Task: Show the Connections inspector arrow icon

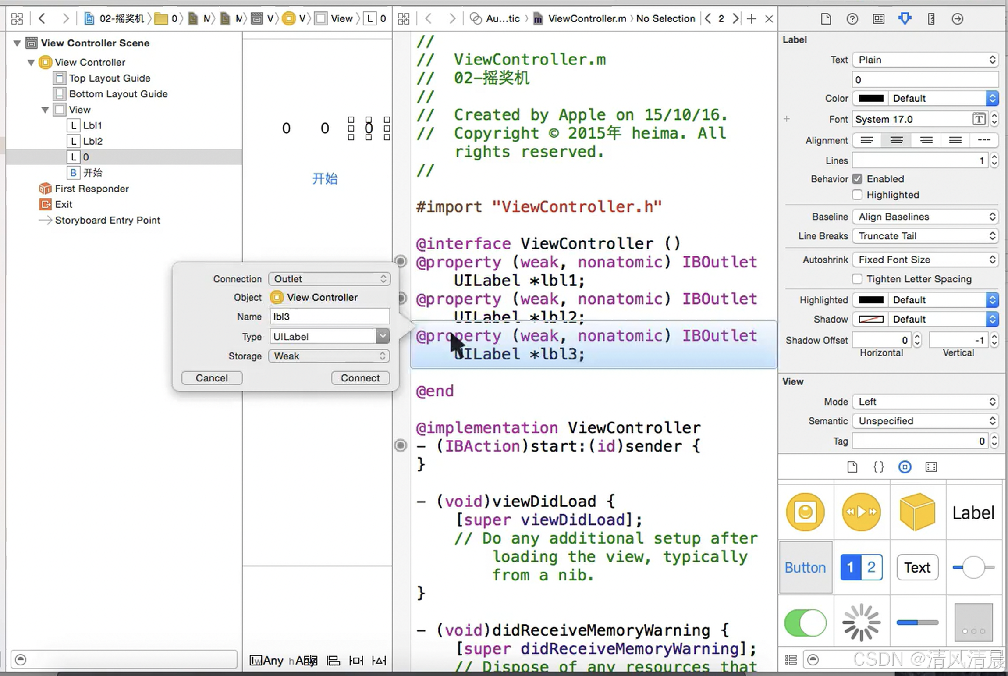Action: pyautogui.click(x=957, y=18)
